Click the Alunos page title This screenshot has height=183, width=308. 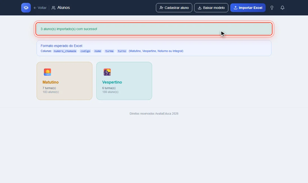coord(64,8)
